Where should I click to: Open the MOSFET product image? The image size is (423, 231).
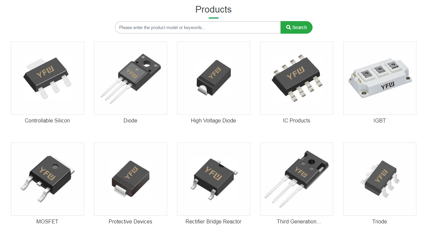point(47,179)
